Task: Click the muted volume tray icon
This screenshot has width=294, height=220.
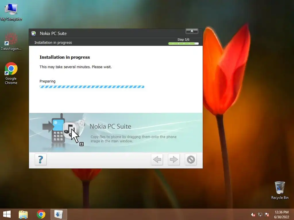Action: 253,215
